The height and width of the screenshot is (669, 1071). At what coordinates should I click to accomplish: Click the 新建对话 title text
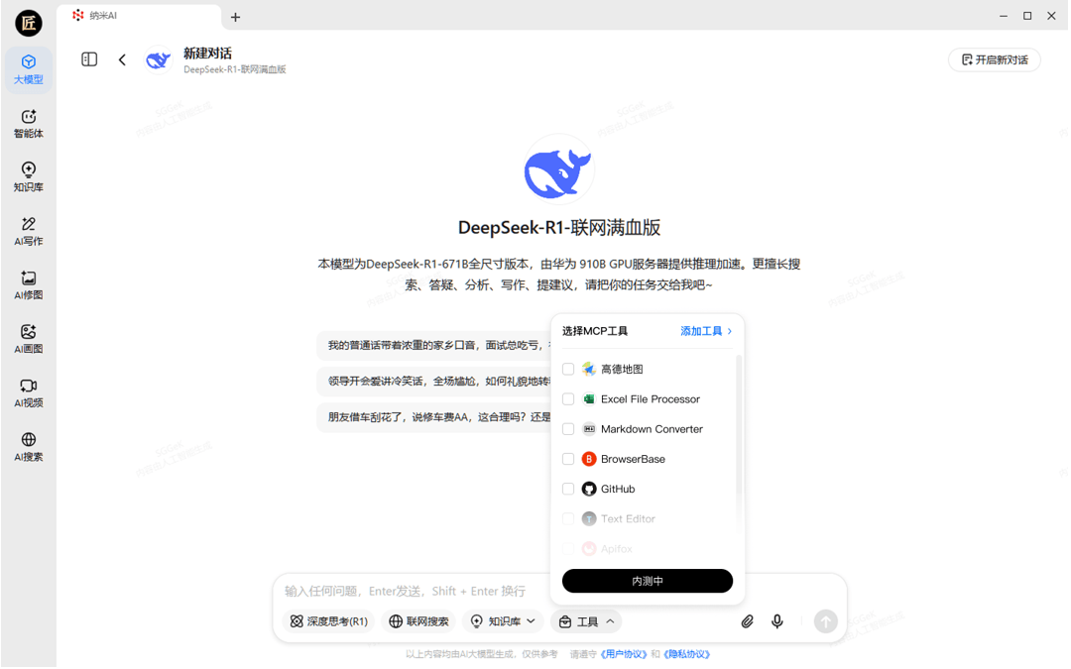[x=207, y=54]
